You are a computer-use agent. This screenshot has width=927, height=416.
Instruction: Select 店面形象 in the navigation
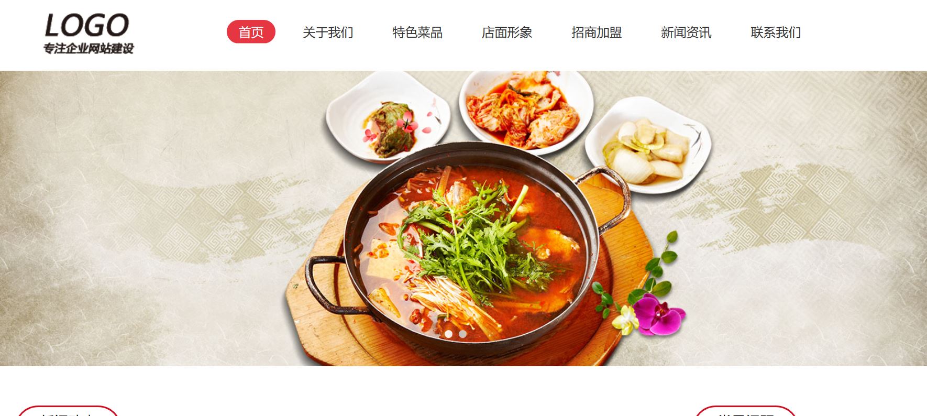tap(507, 32)
